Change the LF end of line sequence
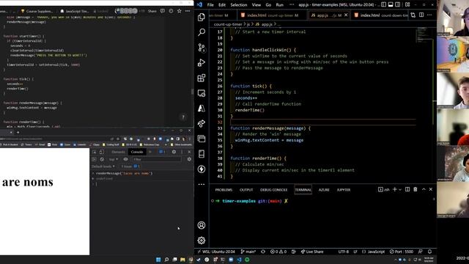469x264 pixels. pyautogui.click(x=355, y=252)
